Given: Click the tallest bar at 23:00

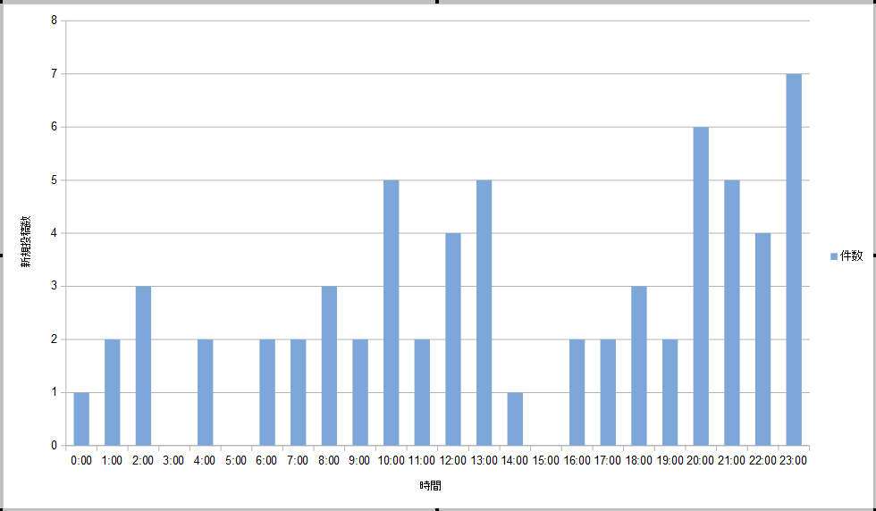Looking at the screenshot, I should (794, 259).
